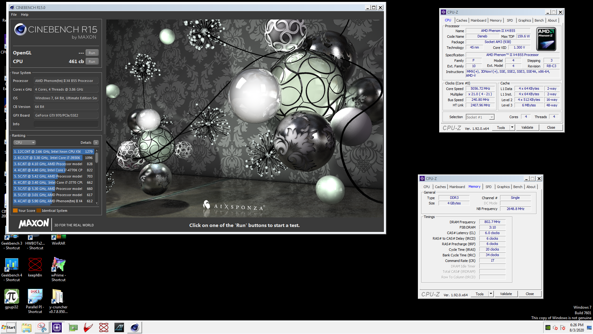The width and height of the screenshot is (593, 334).
Task: Click Validate in bottom CPU-Z window
Action: click(506, 294)
